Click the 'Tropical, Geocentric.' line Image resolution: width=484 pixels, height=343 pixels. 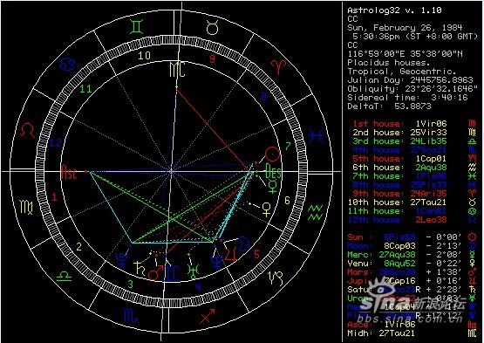[402, 72]
